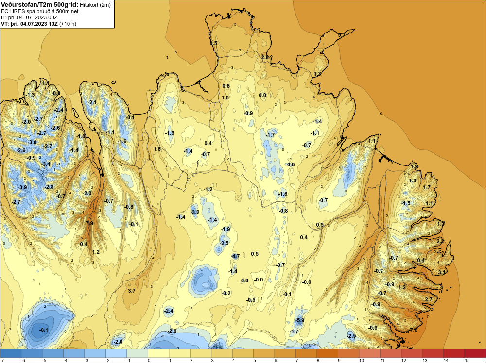
Task: Click the "2.2" temperature value
Action: tap(440, 241)
